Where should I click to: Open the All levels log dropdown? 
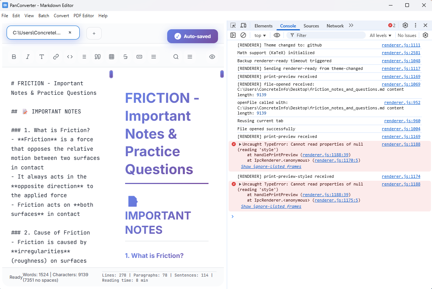pos(380,35)
